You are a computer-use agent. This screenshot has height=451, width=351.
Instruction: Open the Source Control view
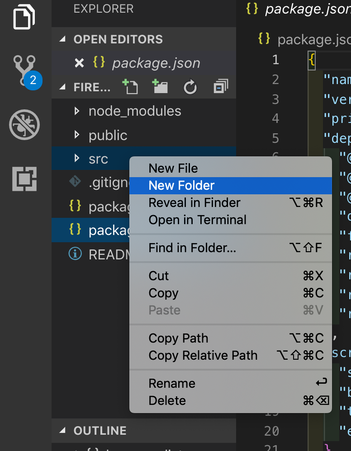click(25, 70)
